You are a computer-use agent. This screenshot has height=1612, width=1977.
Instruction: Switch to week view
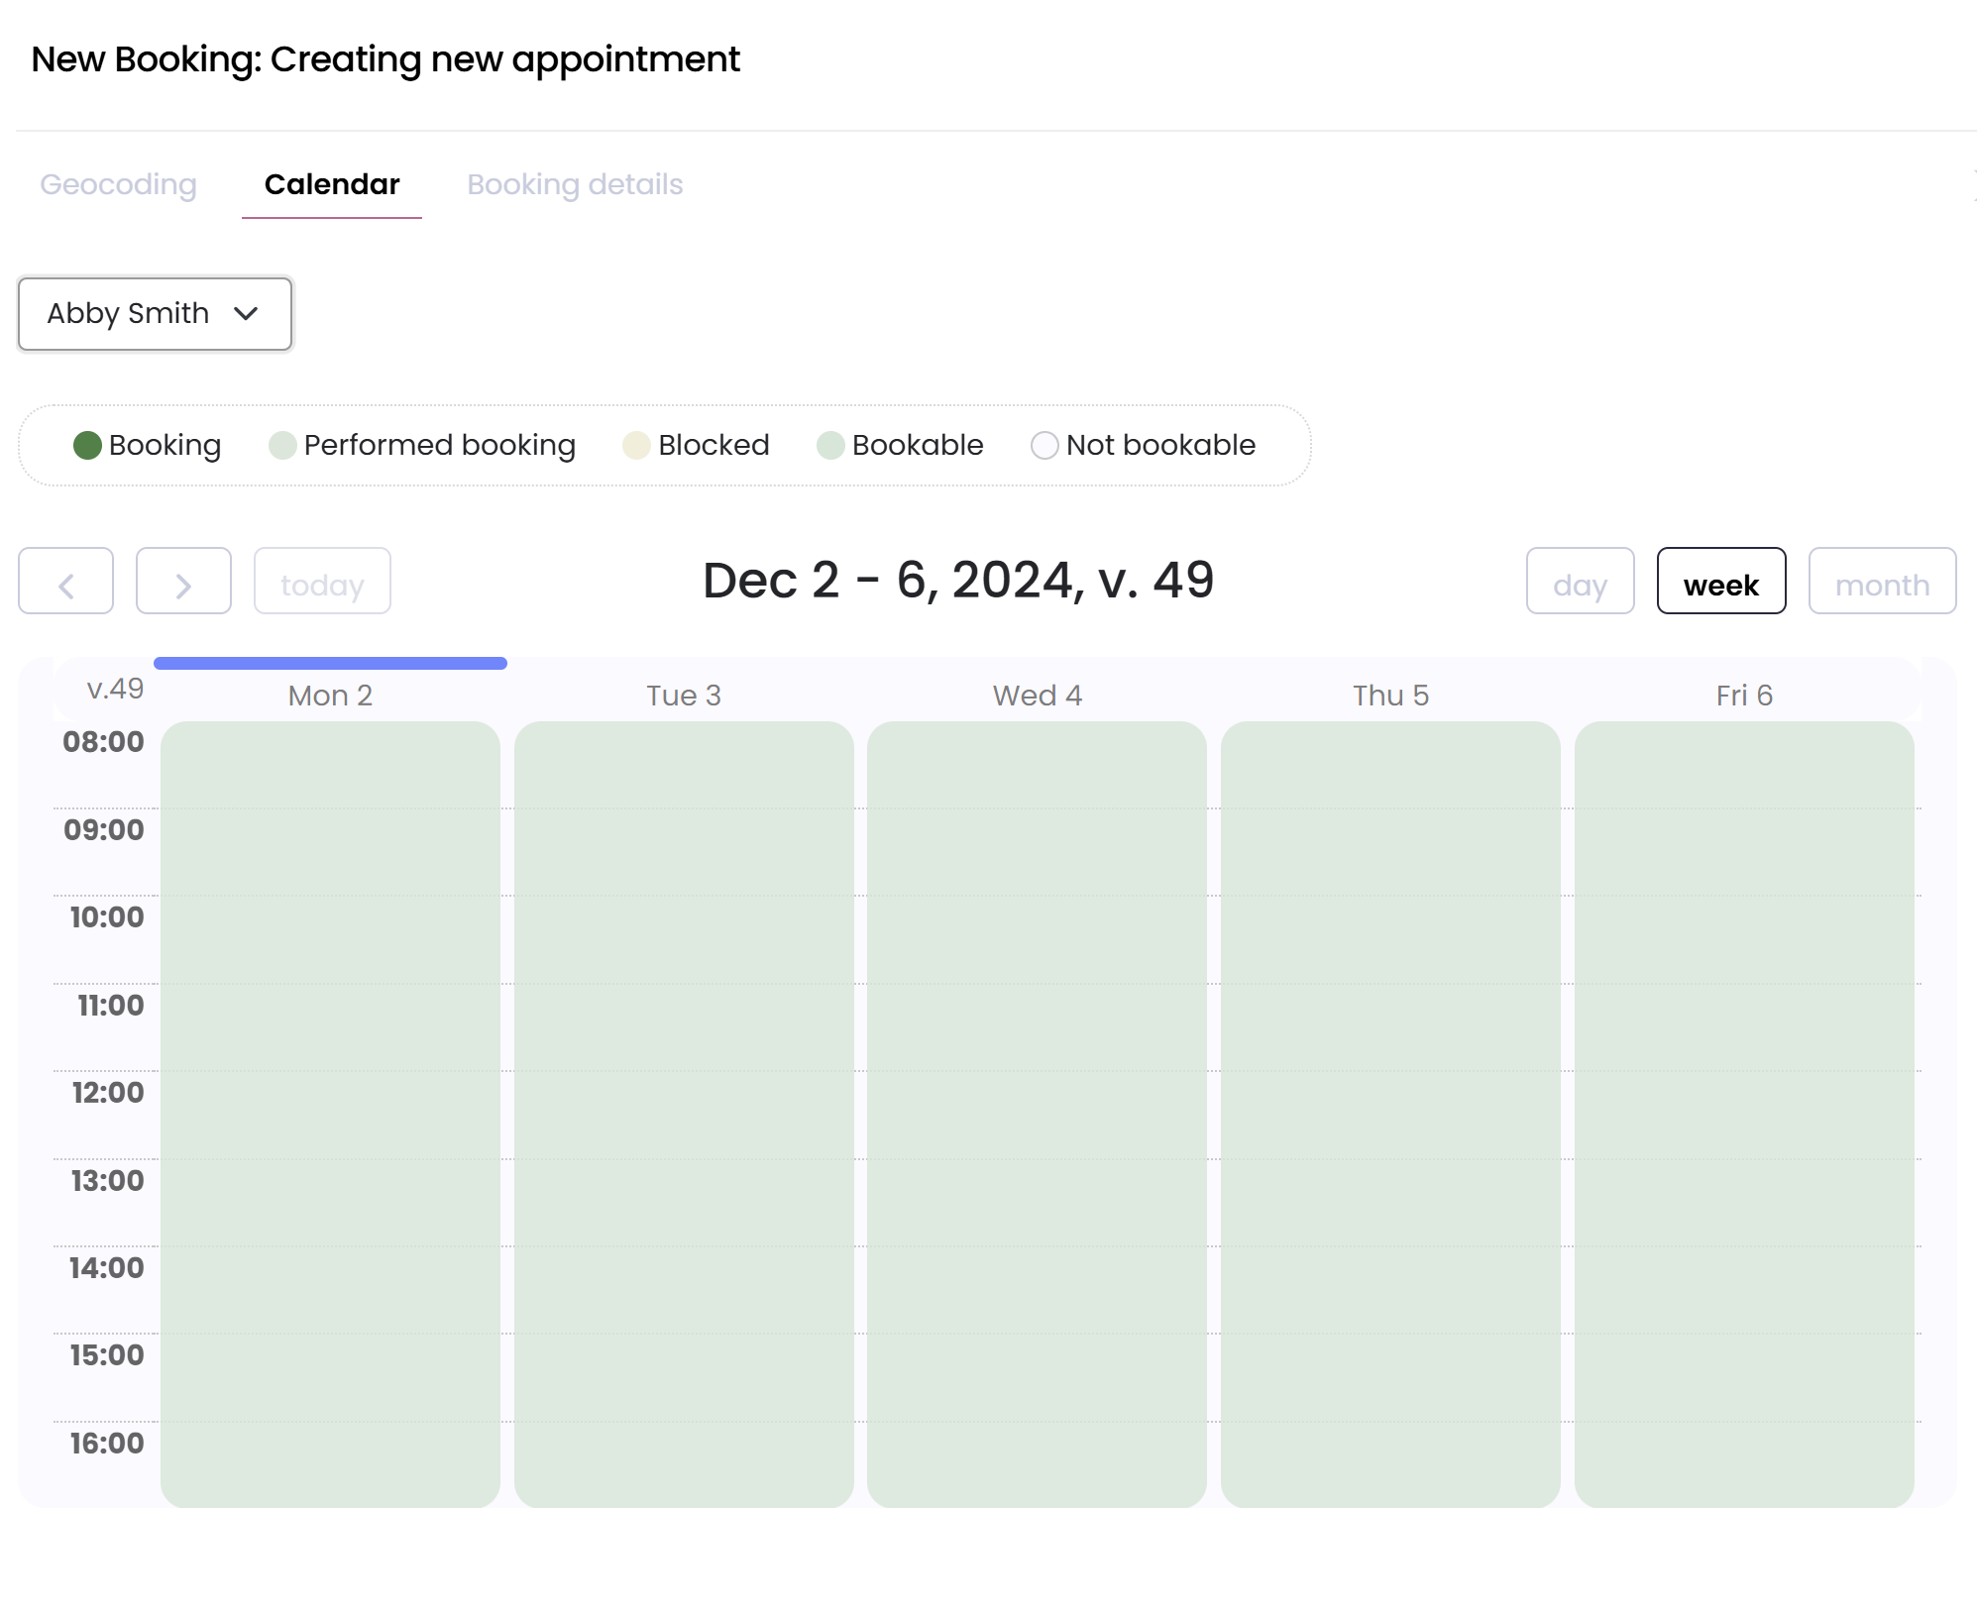tap(1720, 582)
